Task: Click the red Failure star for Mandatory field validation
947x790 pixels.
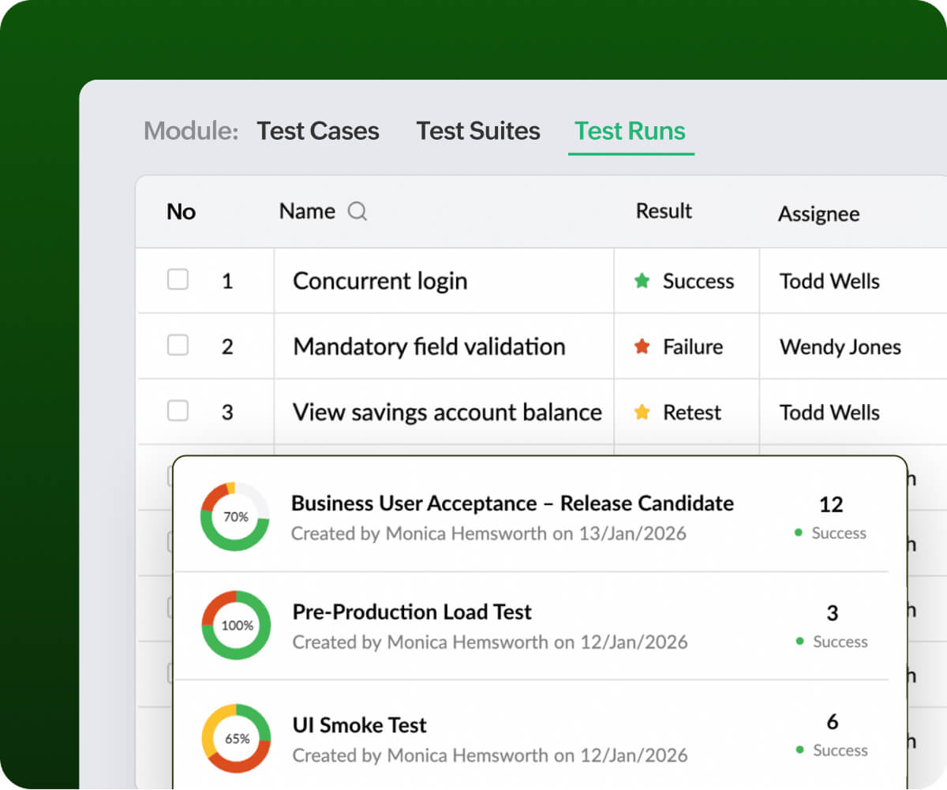Action: point(643,346)
